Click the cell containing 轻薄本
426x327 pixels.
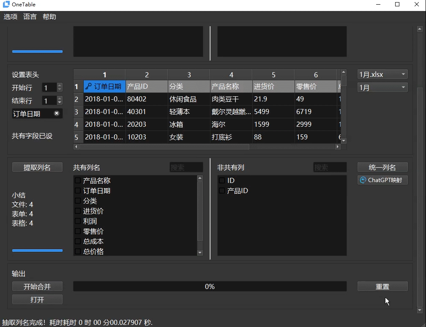(x=189, y=112)
